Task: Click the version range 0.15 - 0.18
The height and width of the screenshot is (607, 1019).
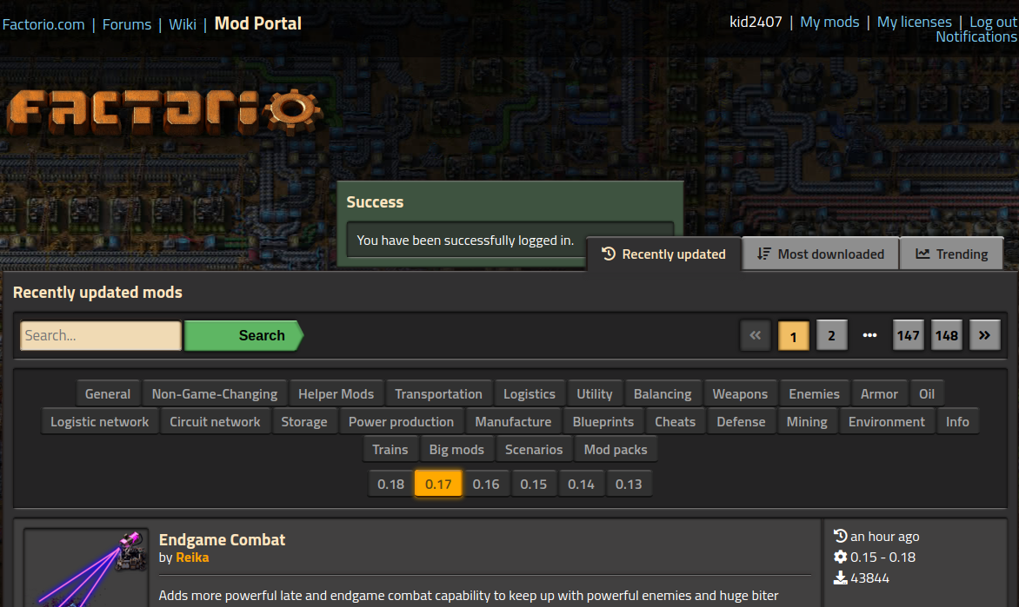Action: 882,558
